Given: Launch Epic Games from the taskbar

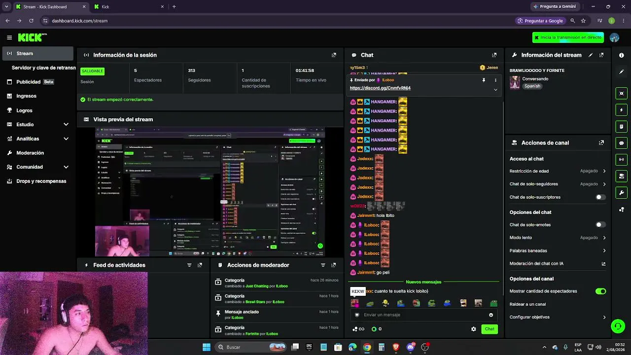Looking at the screenshot, I should (x=309, y=347).
